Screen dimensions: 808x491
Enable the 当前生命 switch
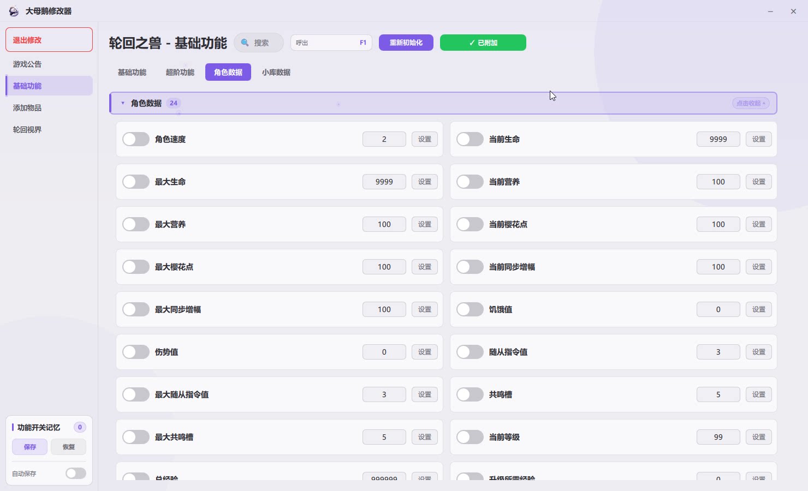pos(470,139)
